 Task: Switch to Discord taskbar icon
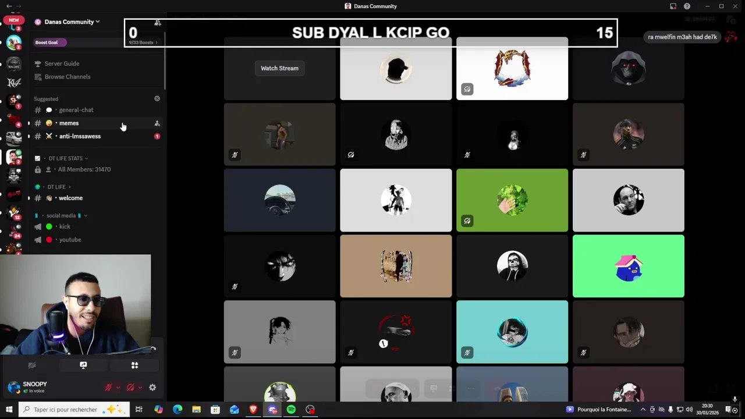[x=272, y=410]
